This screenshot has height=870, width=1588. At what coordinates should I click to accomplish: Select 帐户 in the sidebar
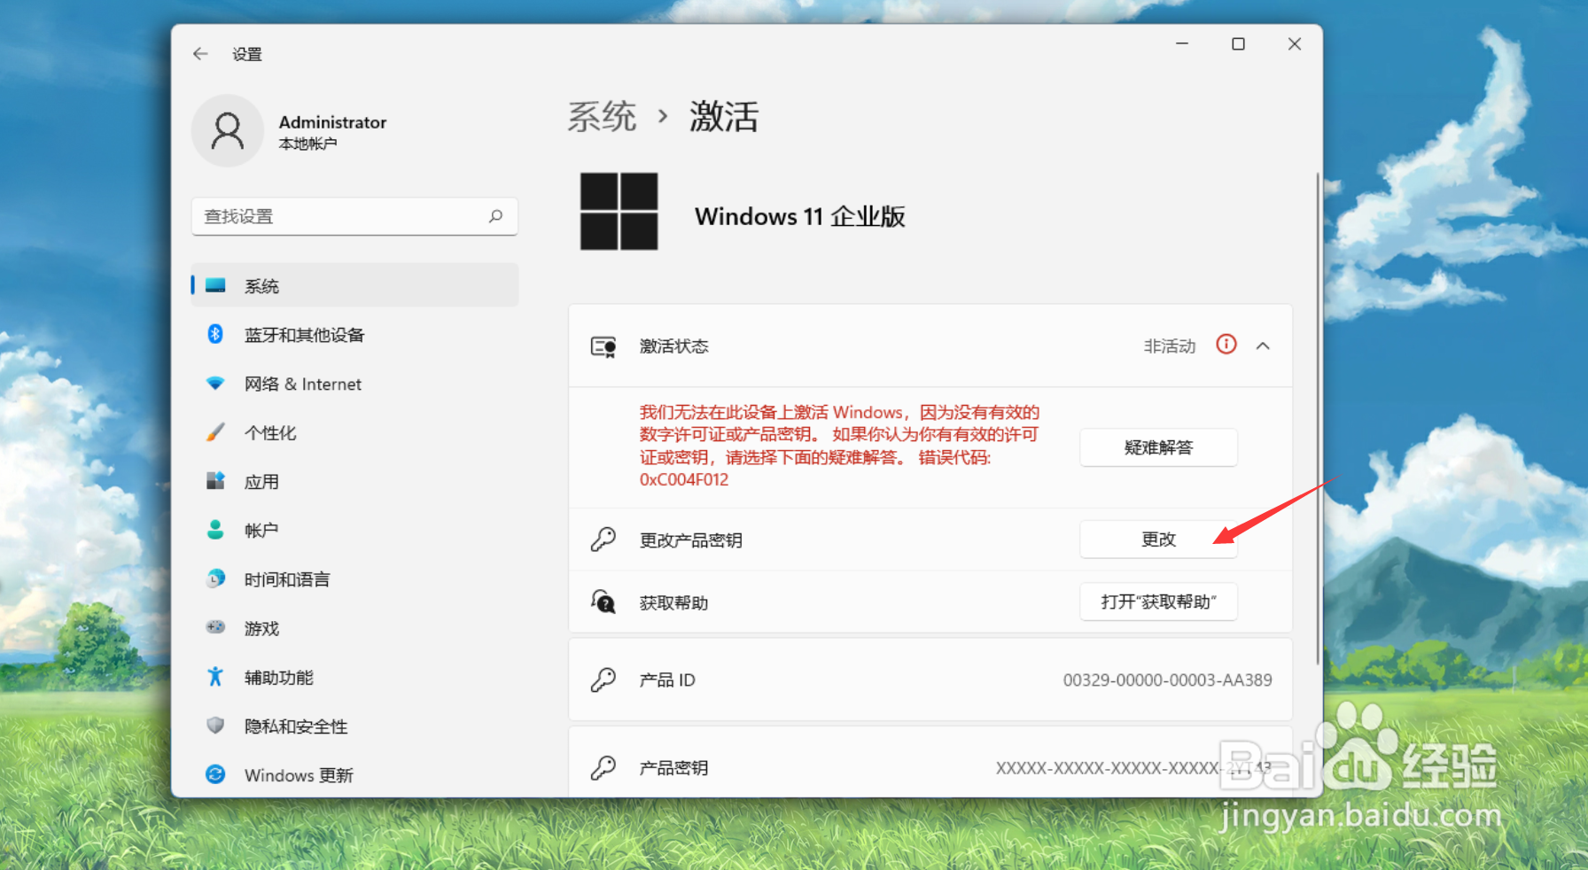tap(354, 530)
